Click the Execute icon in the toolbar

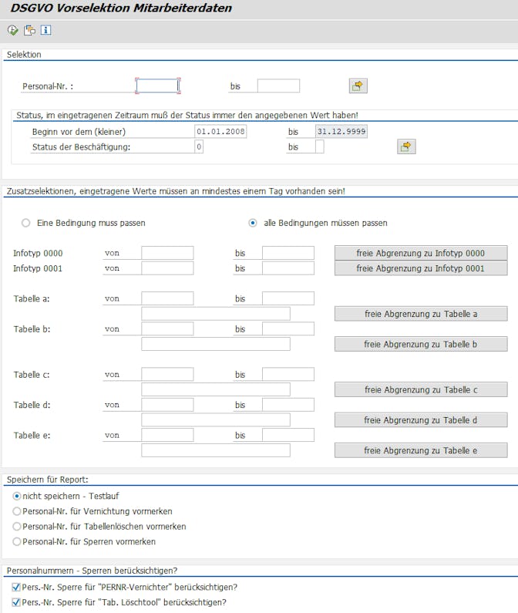click(x=12, y=30)
